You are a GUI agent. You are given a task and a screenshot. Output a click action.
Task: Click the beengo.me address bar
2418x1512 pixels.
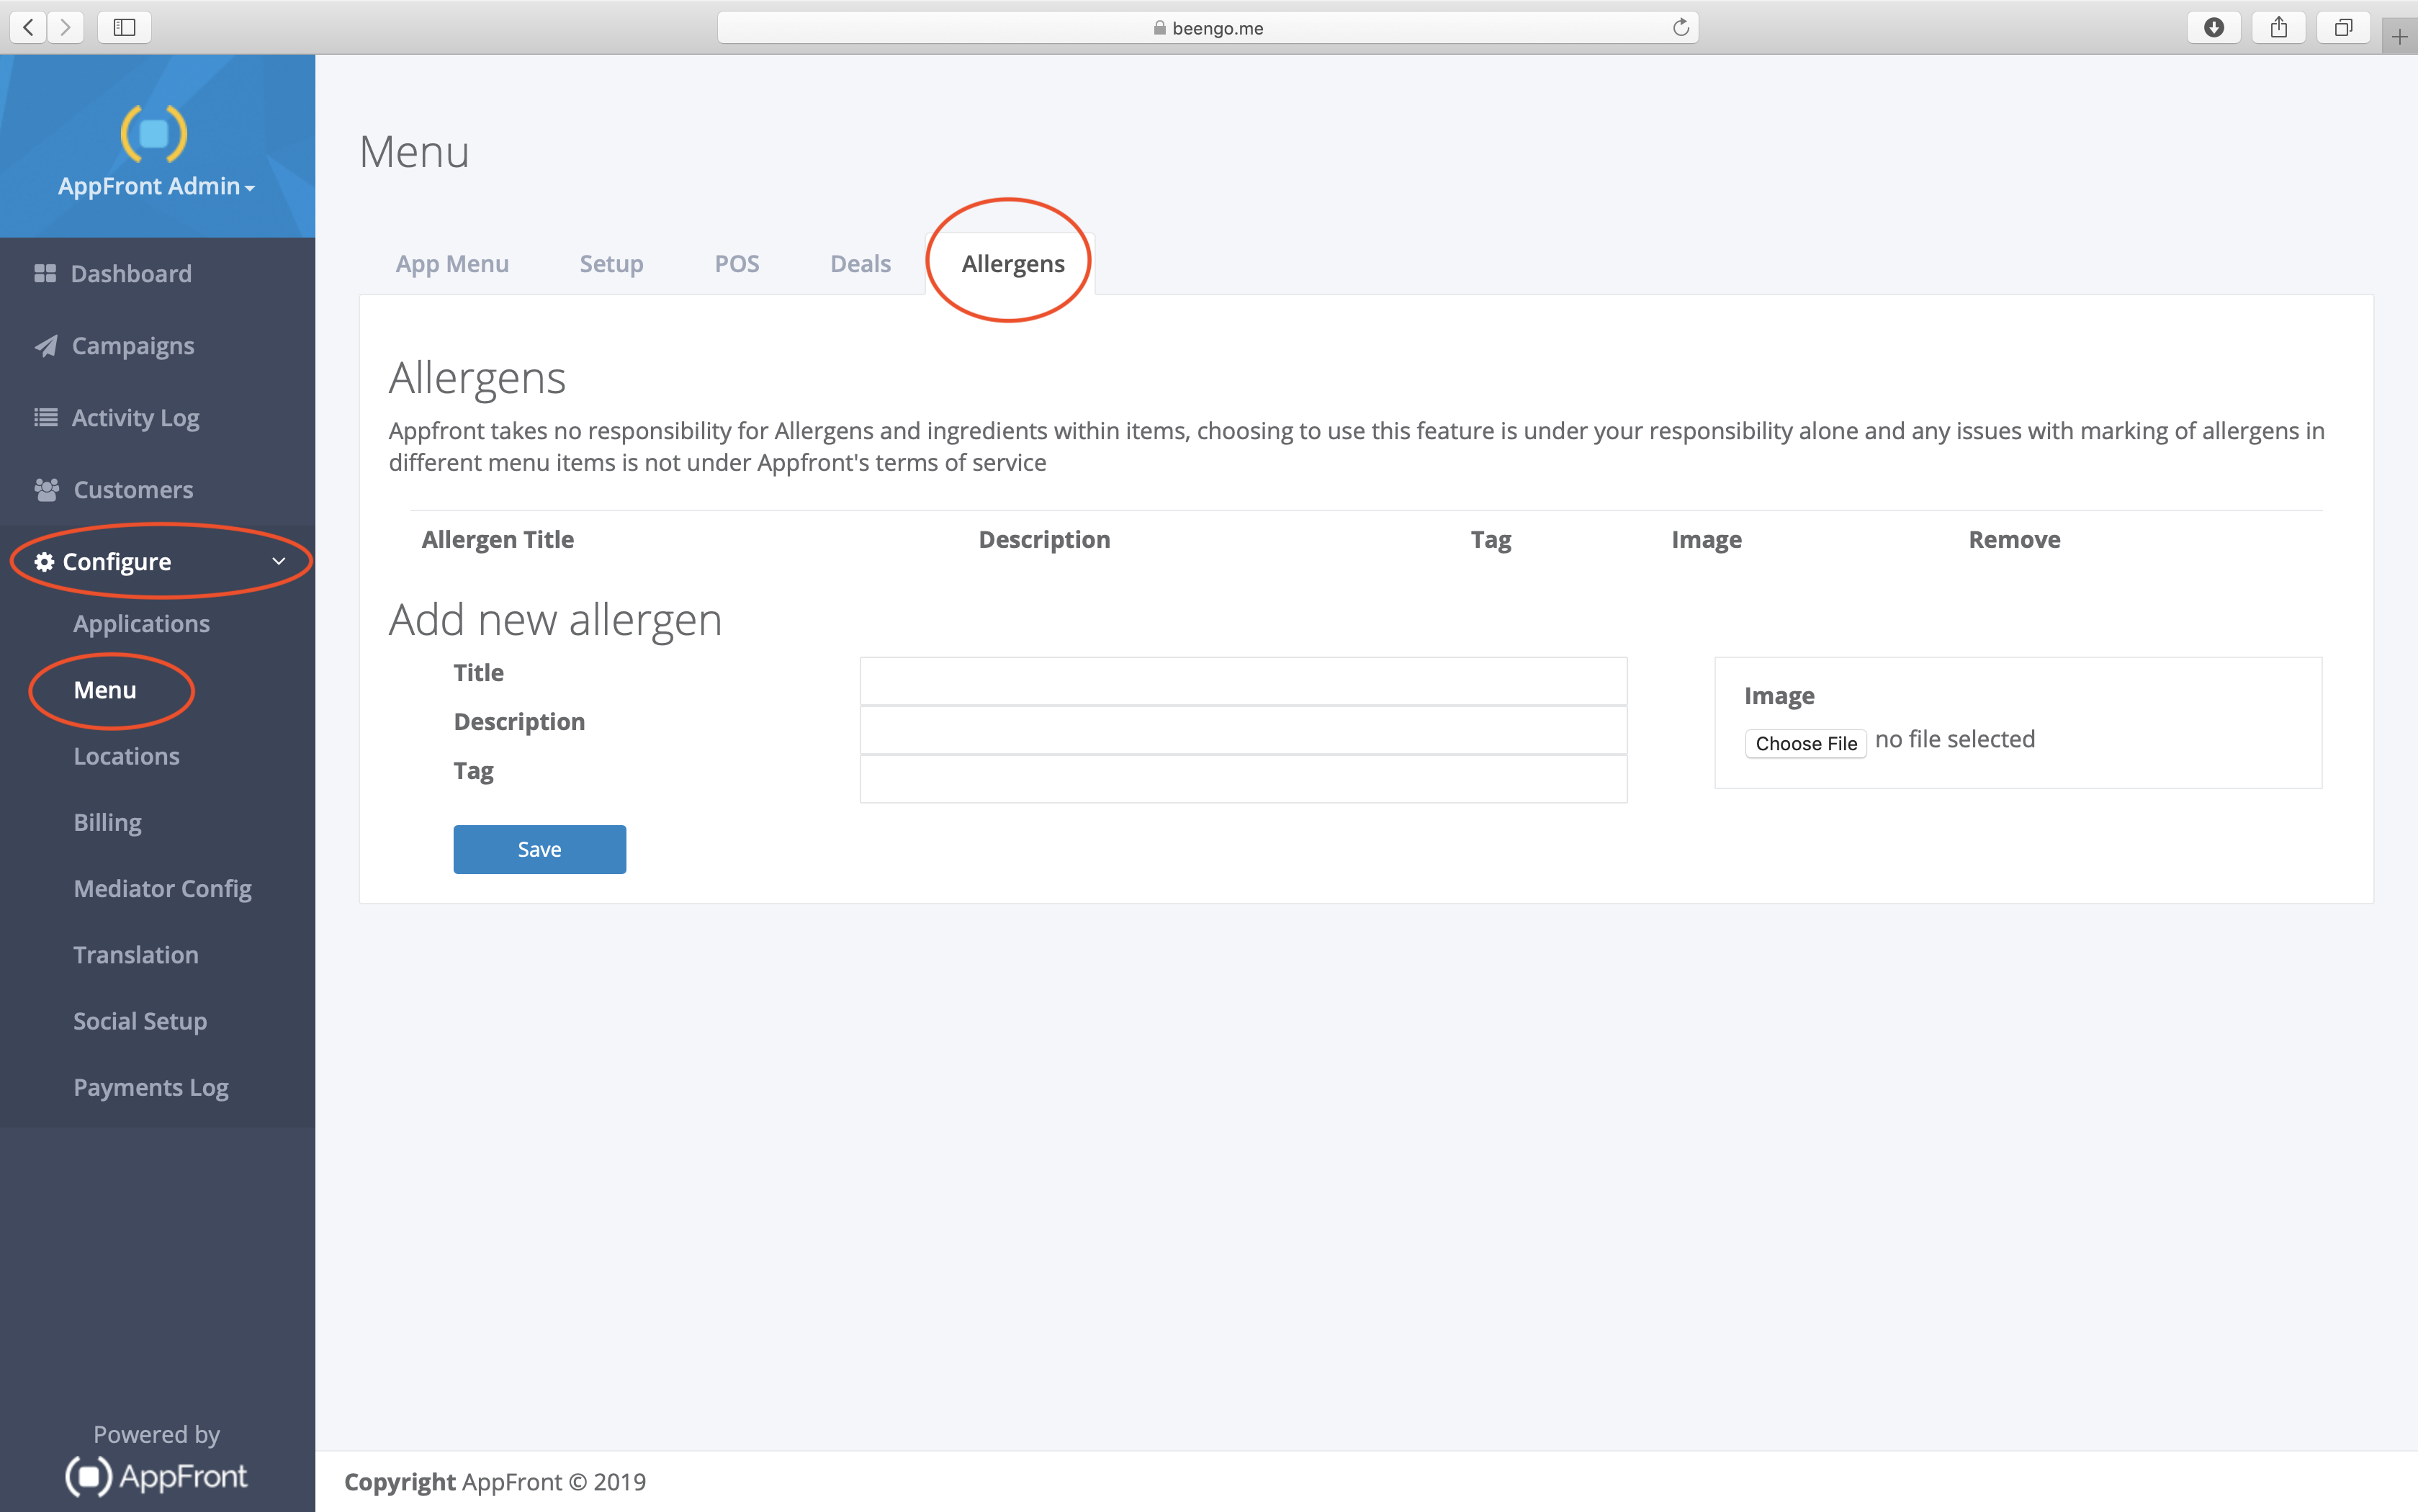(1207, 27)
